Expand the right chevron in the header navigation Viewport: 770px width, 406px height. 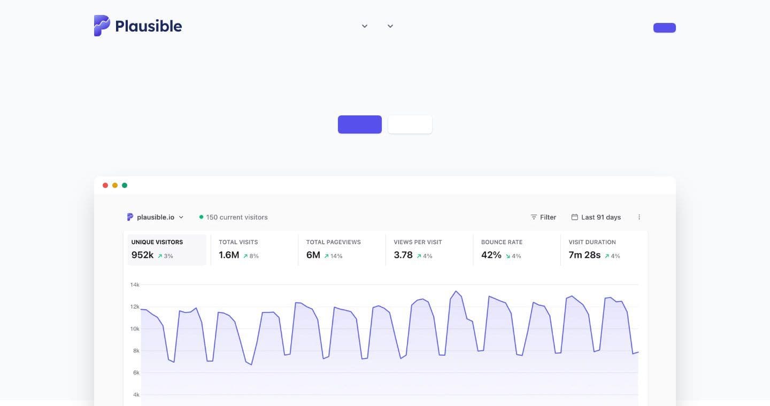point(390,26)
